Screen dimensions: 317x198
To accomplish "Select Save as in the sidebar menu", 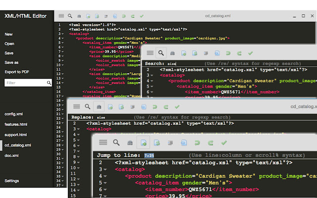I will coord(11,62).
